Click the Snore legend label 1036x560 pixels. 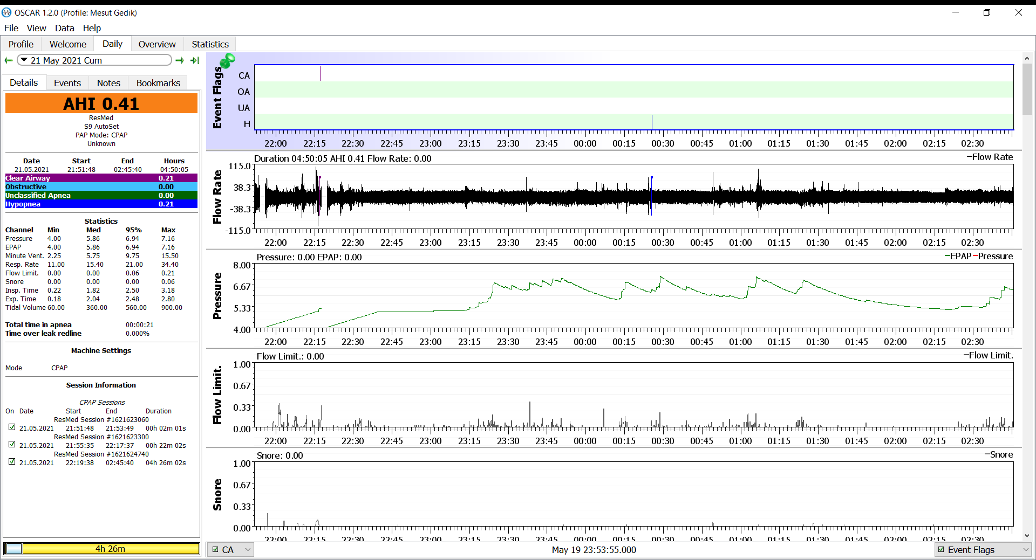pyautogui.click(x=999, y=454)
